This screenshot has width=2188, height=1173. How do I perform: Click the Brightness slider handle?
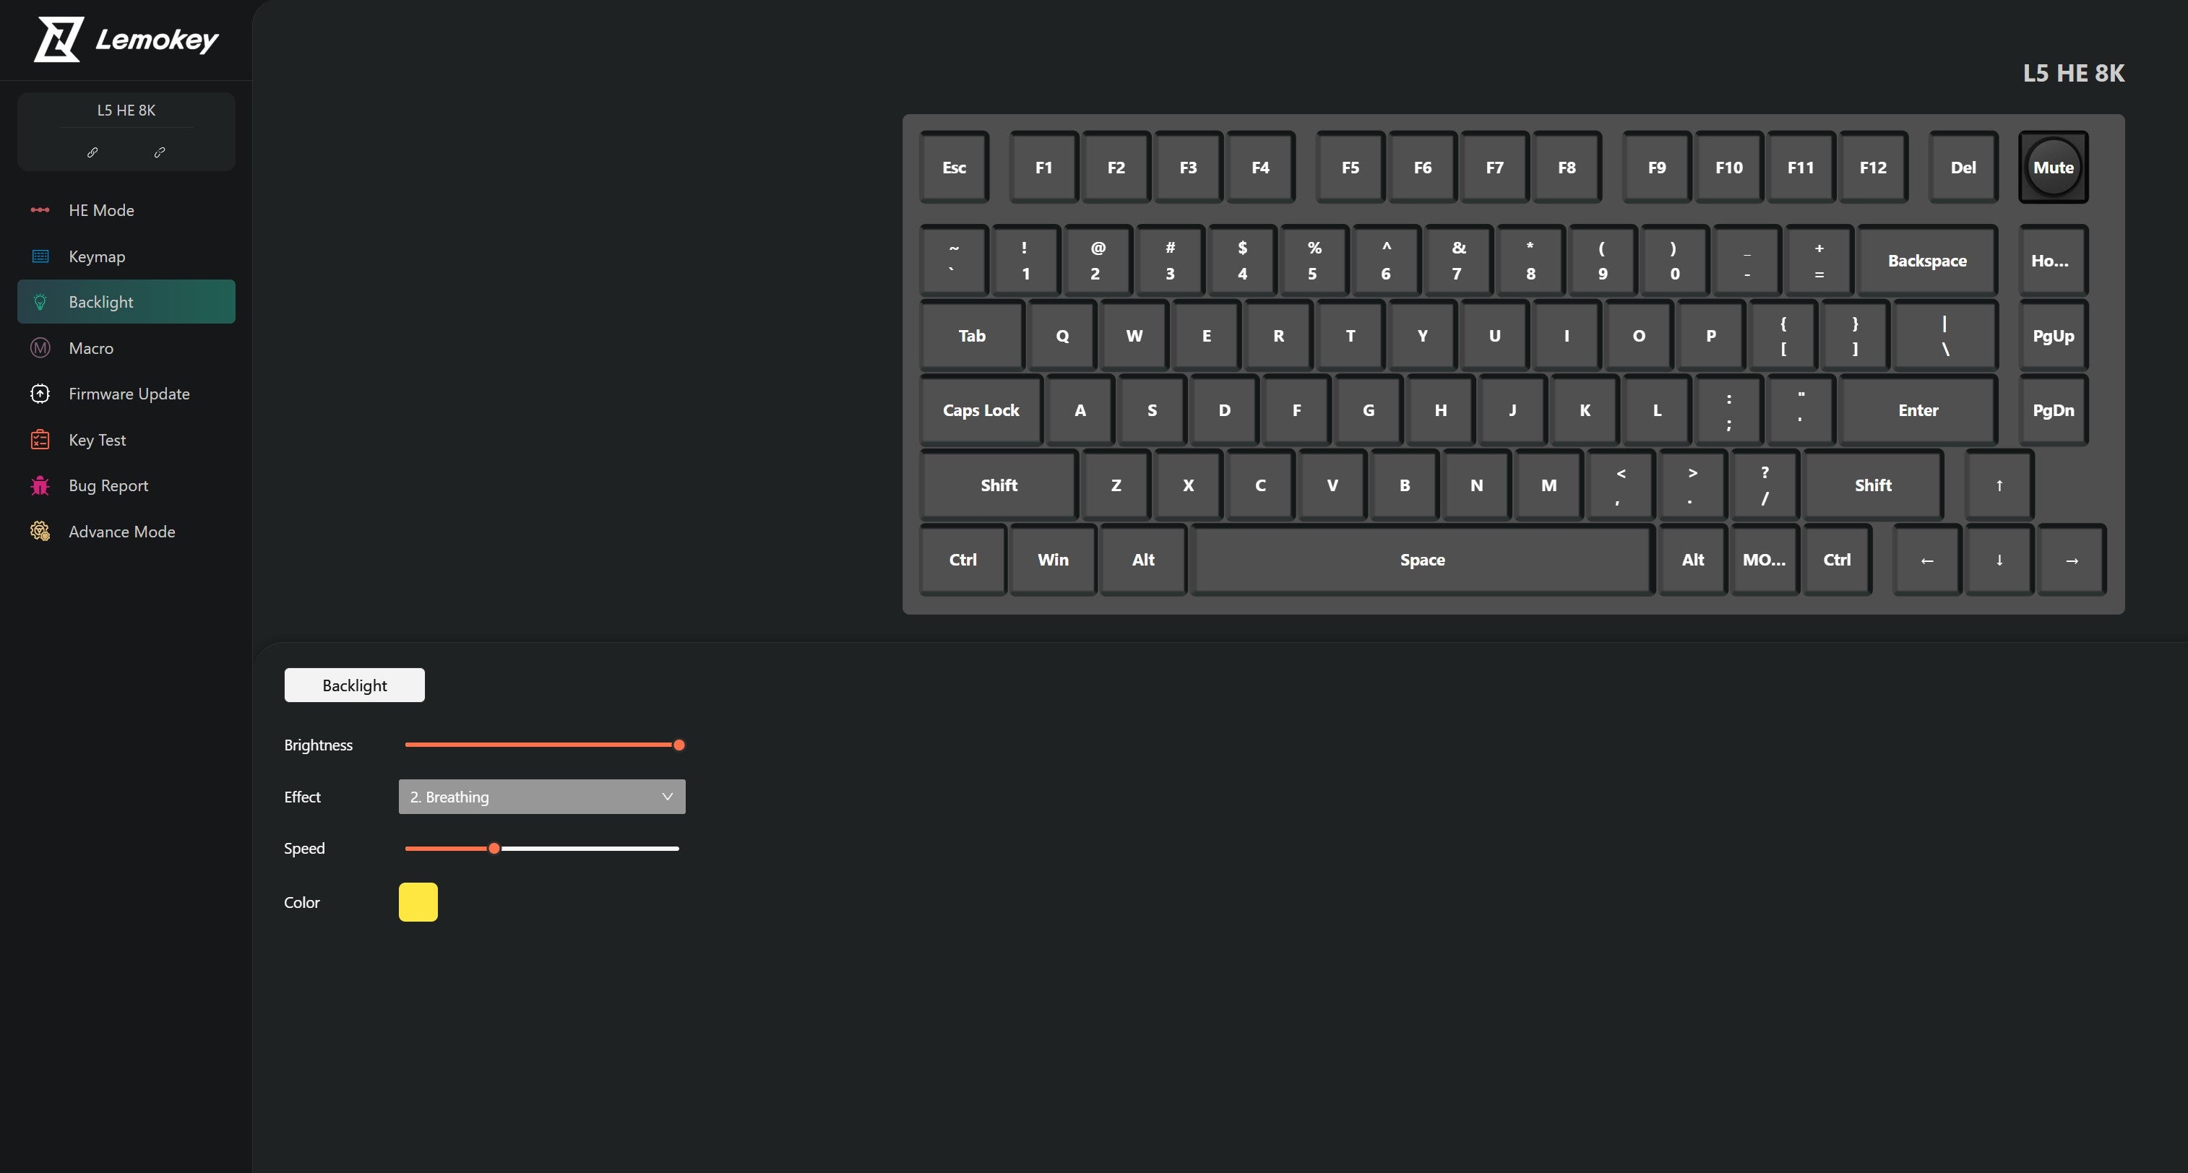(x=679, y=745)
